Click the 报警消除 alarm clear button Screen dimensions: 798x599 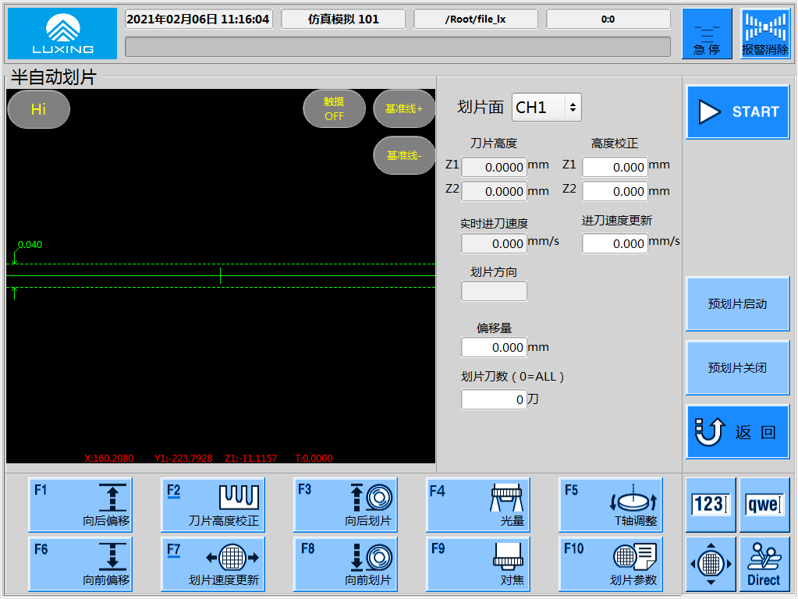pyautogui.click(x=765, y=34)
